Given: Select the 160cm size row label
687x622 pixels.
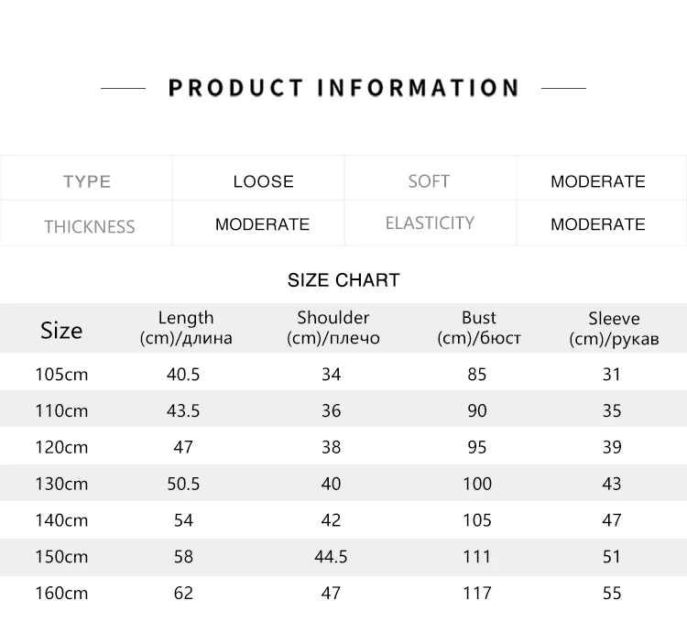Looking at the screenshot, I should [61, 593].
